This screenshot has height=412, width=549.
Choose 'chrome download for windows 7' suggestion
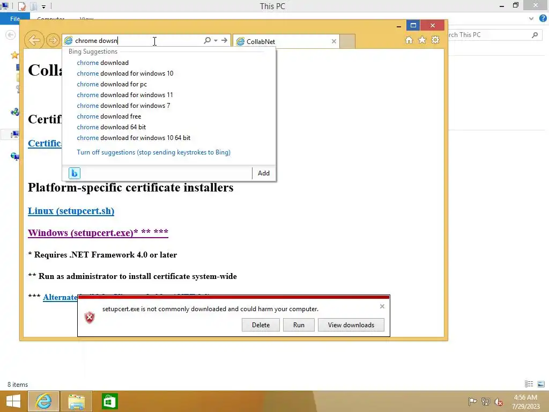click(123, 106)
